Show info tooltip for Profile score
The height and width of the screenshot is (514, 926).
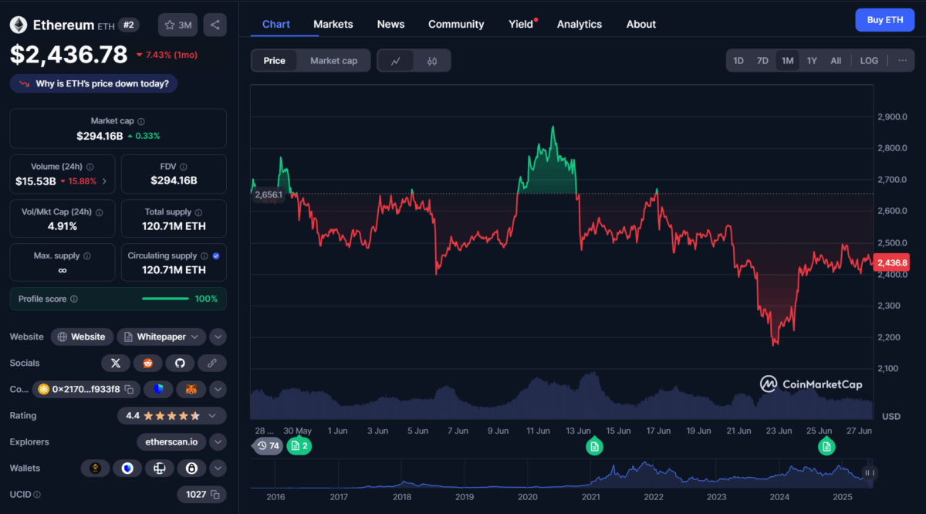(x=74, y=299)
